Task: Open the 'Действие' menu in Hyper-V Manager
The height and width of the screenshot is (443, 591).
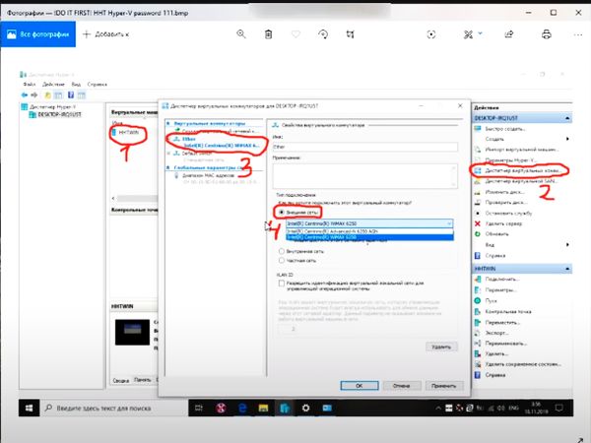Action: (53, 84)
